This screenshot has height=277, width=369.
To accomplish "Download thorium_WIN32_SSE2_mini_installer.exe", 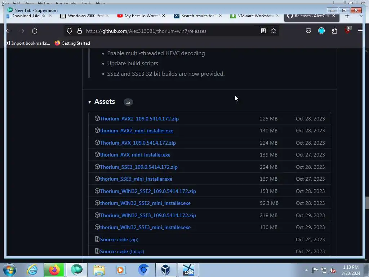I will pyautogui.click(x=146, y=203).
